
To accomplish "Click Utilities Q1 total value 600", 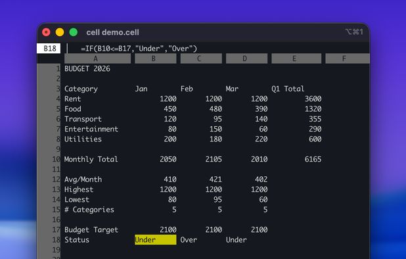I will click(x=315, y=139).
